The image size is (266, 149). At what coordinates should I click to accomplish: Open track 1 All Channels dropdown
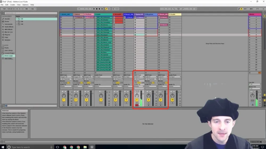pos(66,79)
